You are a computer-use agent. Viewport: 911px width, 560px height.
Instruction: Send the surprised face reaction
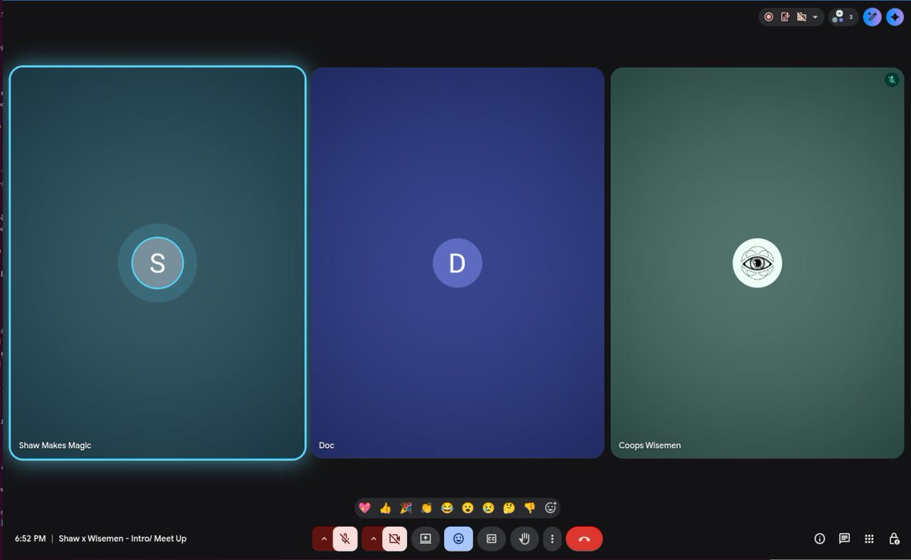tap(468, 508)
